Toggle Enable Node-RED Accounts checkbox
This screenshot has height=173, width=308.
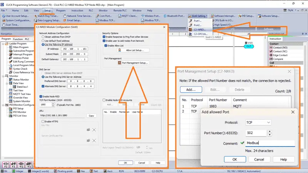pos(104,100)
